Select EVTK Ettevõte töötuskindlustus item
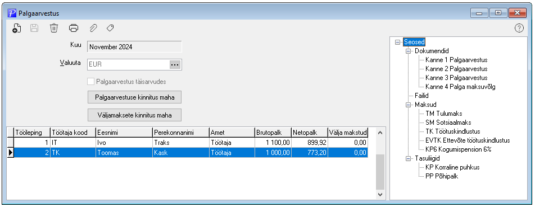This screenshot has width=535, height=207. [468, 140]
